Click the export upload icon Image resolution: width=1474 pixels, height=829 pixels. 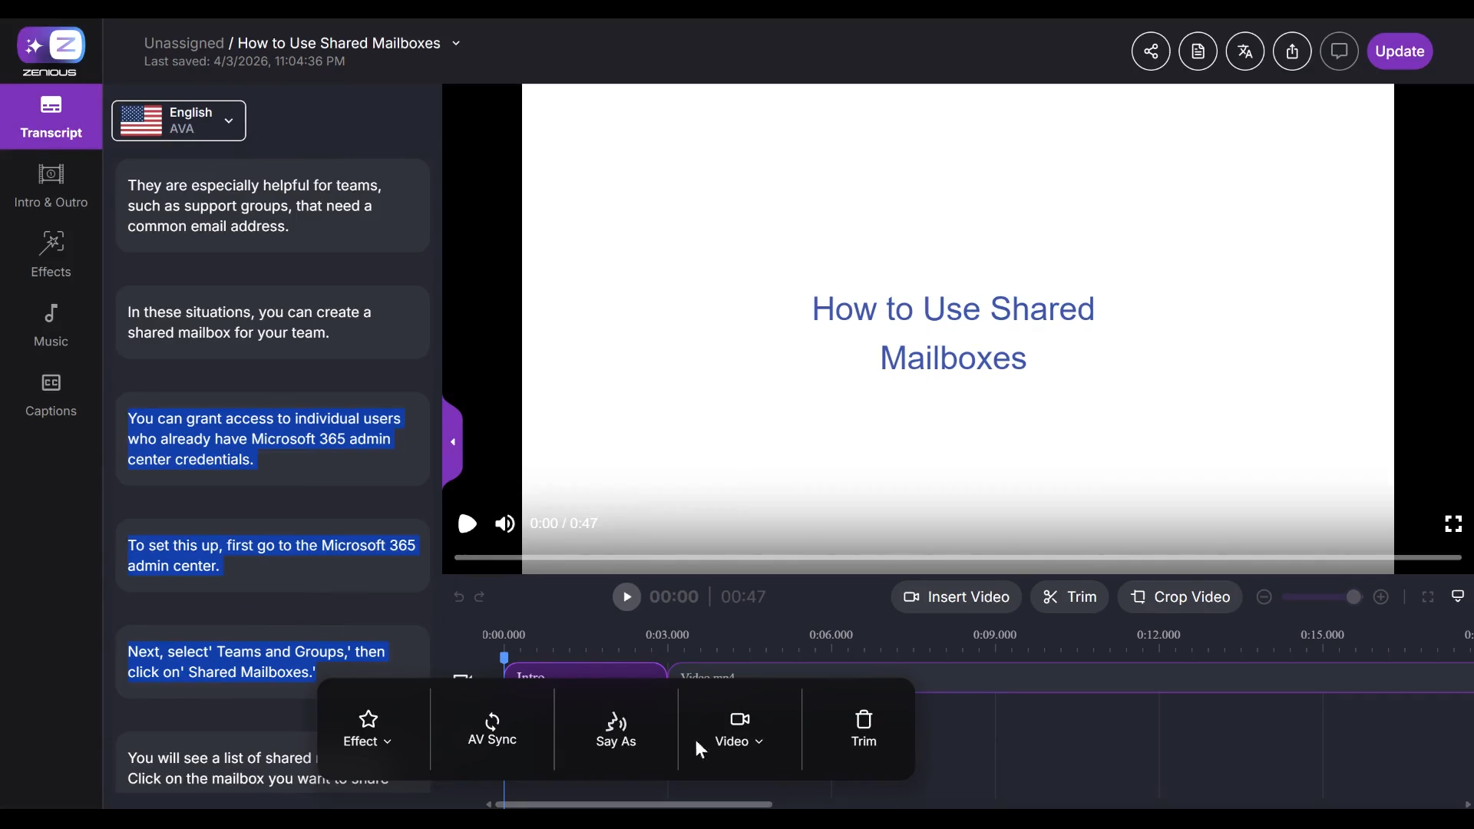pyautogui.click(x=1292, y=51)
